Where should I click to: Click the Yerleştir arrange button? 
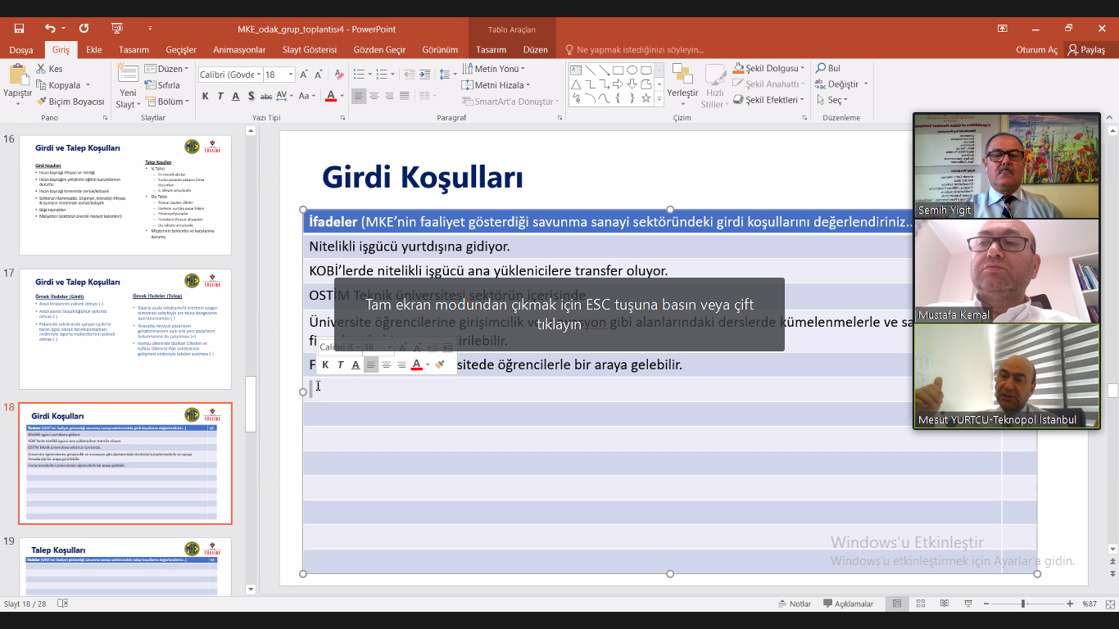pyautogui.click(x=682, y=85)
